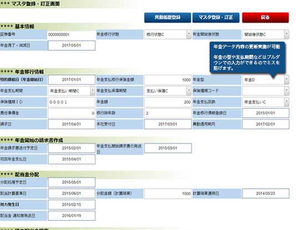Click the 異動履歴登録 button
296x230 pixels.
[167, 18]
